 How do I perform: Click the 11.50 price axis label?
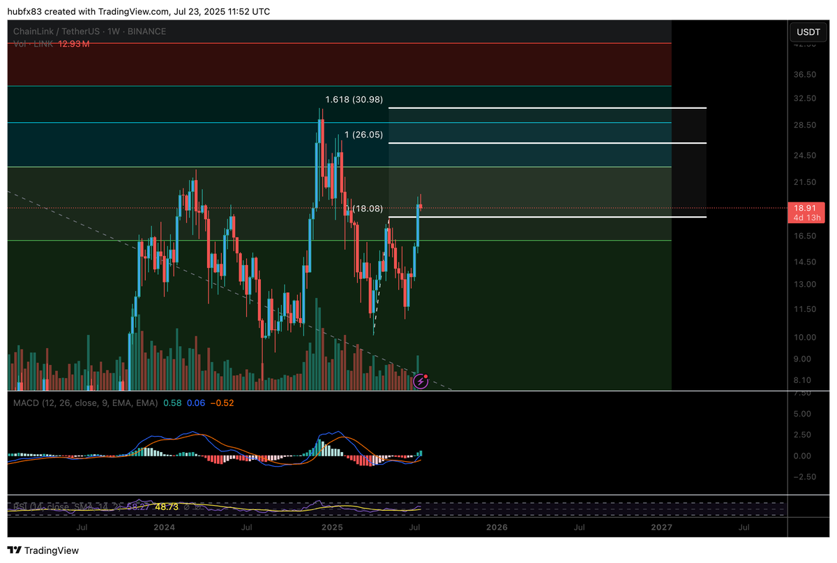805,309
